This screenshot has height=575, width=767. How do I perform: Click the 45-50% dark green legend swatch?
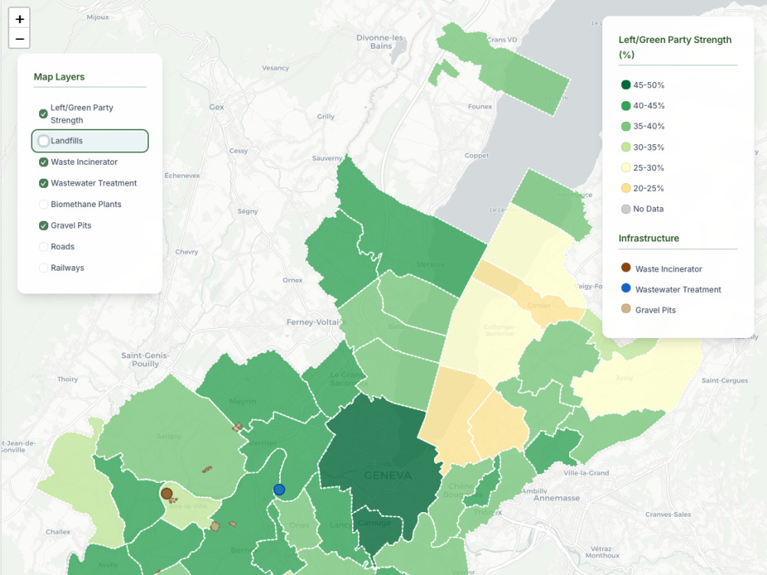[626, 84]
